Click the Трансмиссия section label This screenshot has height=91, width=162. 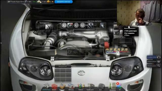(x=45, y=23)
